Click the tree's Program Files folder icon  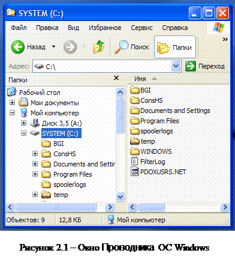coord(46,174)
